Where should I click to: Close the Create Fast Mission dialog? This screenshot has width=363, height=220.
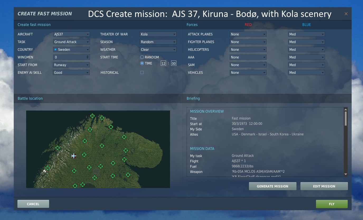coord(346,14)
